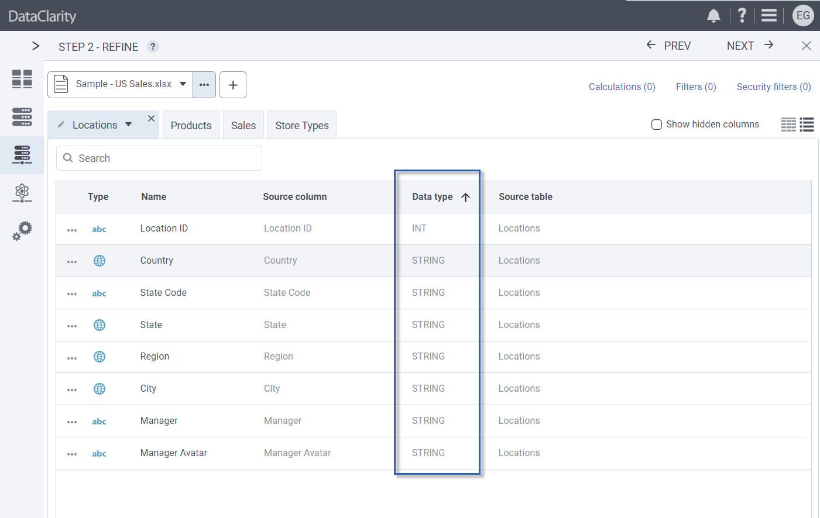Change the globe type icon for Region
This screenshot has width=820, height=518.
[100, 357]
